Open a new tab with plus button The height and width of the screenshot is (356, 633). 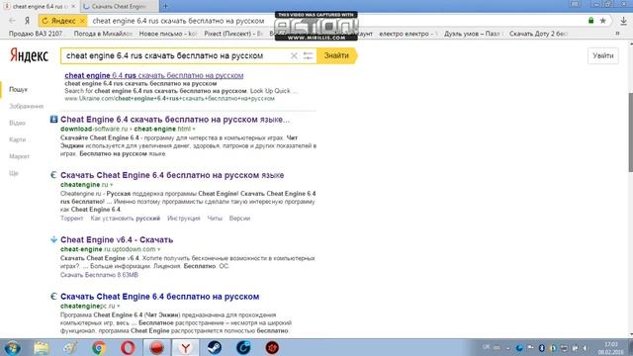click(165, 6)
